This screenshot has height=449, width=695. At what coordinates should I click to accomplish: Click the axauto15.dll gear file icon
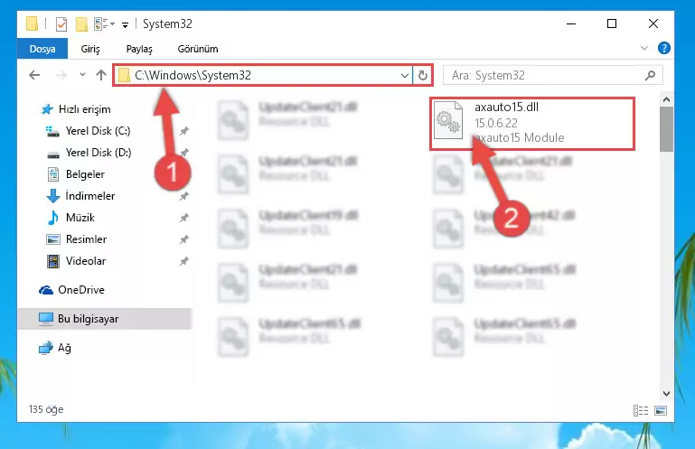(x=447, y=119)
